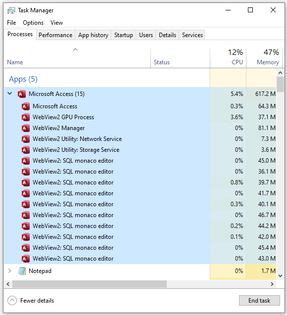Viewport: 287px width, 315px height.
Task: Click the icon of the 43.0 M SQL monaco editor
Action: [x=26, y=259]
